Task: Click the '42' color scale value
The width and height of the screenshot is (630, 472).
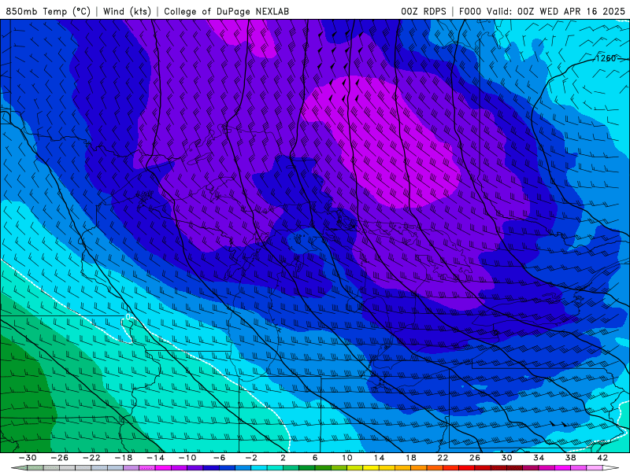Action: tap(602, 458)
